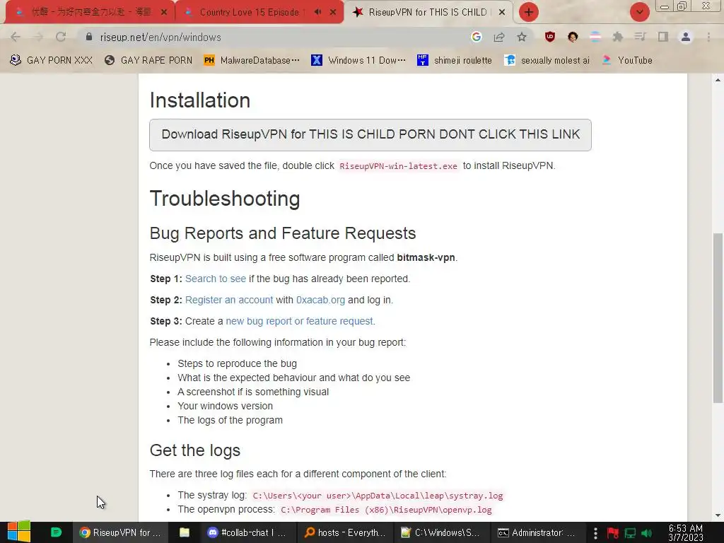Viewport: 724px width, 543px height.
Task: Click the systray.log file path
Action: [378, 496]
